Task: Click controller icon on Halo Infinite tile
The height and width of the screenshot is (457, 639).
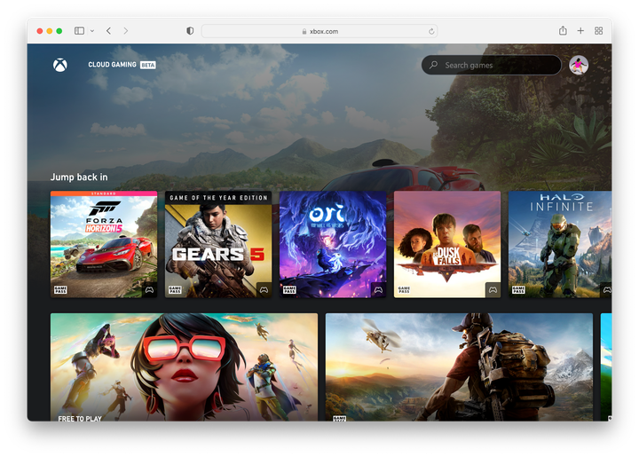Action: click(607, 290)
